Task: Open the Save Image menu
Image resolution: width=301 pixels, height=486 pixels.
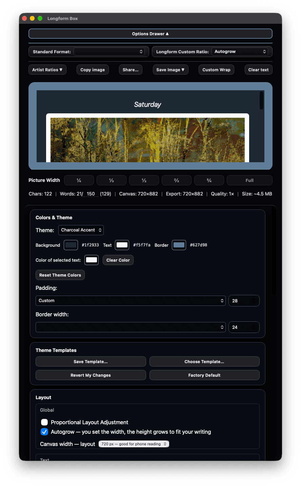Action: click(x=170, y=70)
